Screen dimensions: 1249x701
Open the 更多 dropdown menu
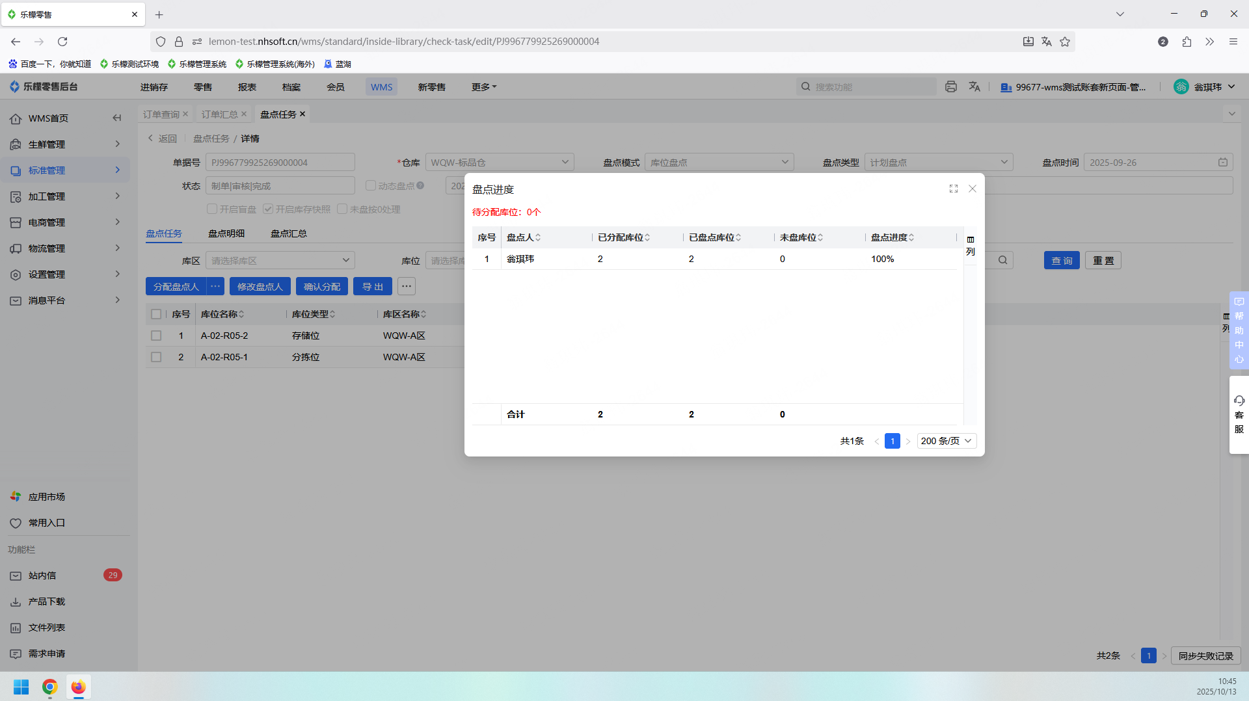point(484,87)
